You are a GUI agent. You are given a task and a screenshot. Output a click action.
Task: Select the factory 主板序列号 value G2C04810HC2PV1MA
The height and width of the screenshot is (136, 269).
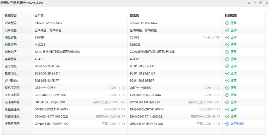[x=50, y=95]
